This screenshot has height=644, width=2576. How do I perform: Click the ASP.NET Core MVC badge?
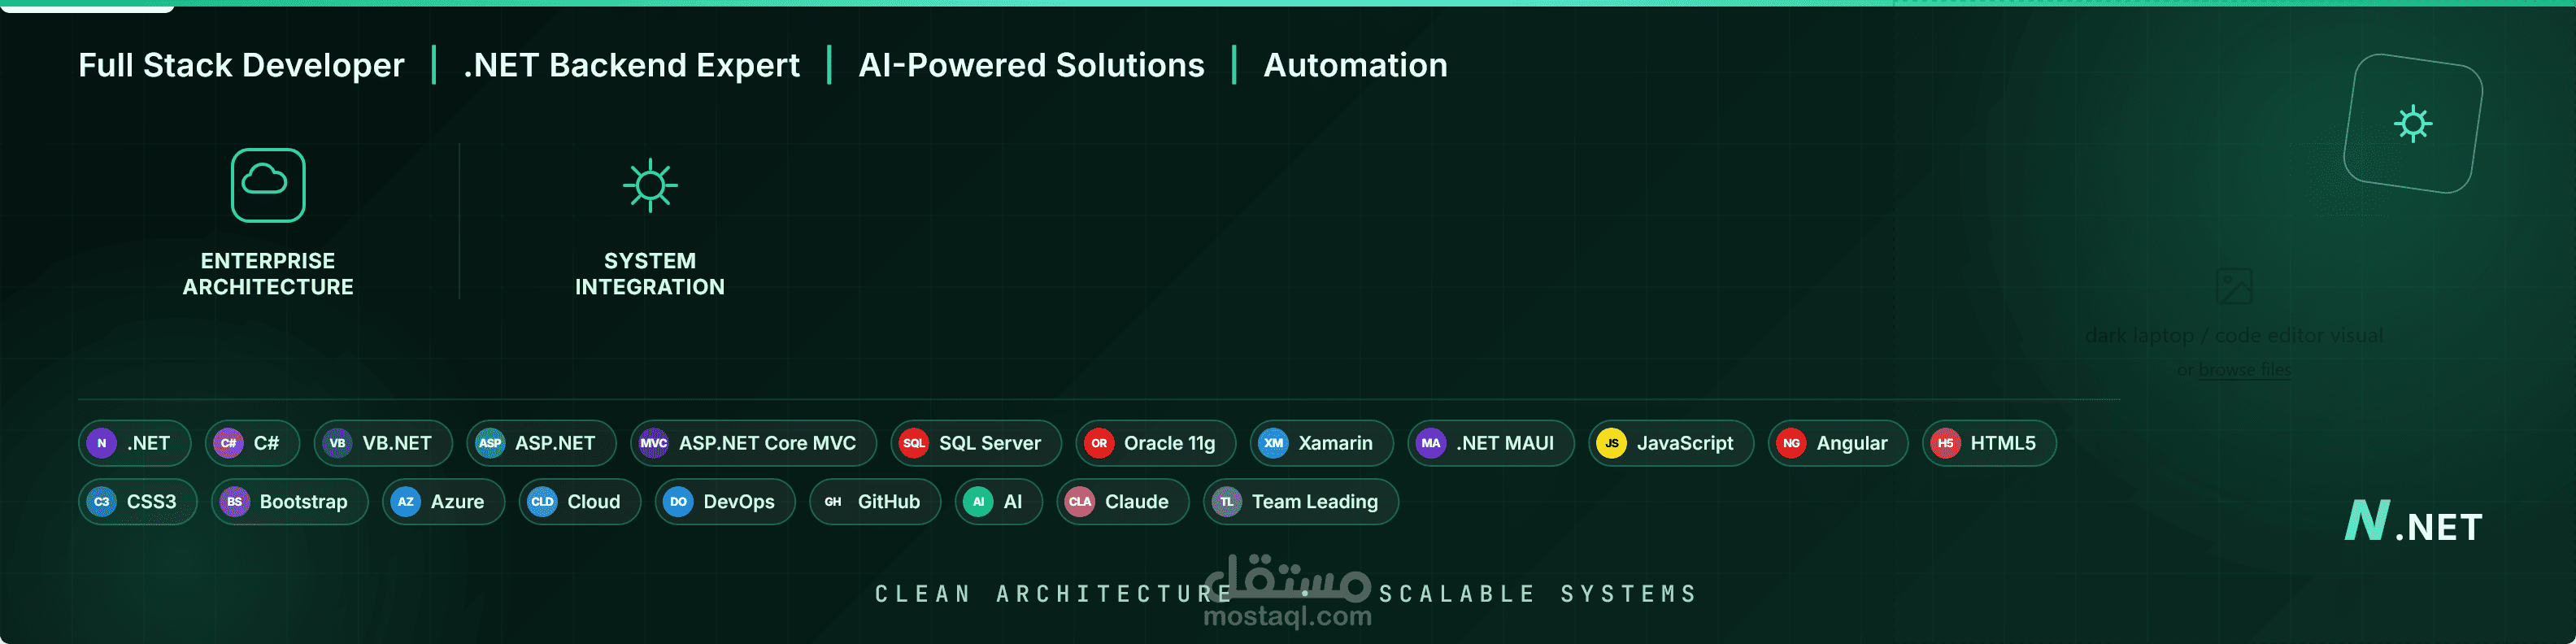click(754, 443)
